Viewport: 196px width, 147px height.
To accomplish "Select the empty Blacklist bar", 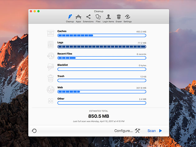I will point(102,69).
